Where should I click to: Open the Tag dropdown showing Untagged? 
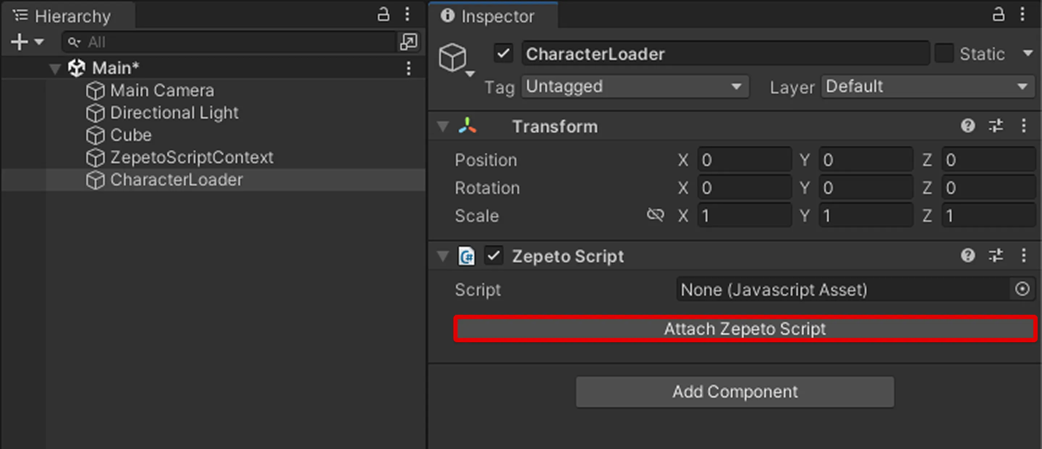point(635,86)
